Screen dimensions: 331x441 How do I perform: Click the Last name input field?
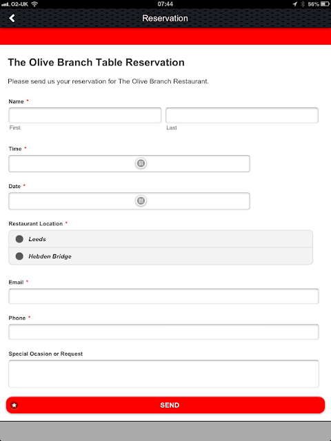click(x=242, y=115)
